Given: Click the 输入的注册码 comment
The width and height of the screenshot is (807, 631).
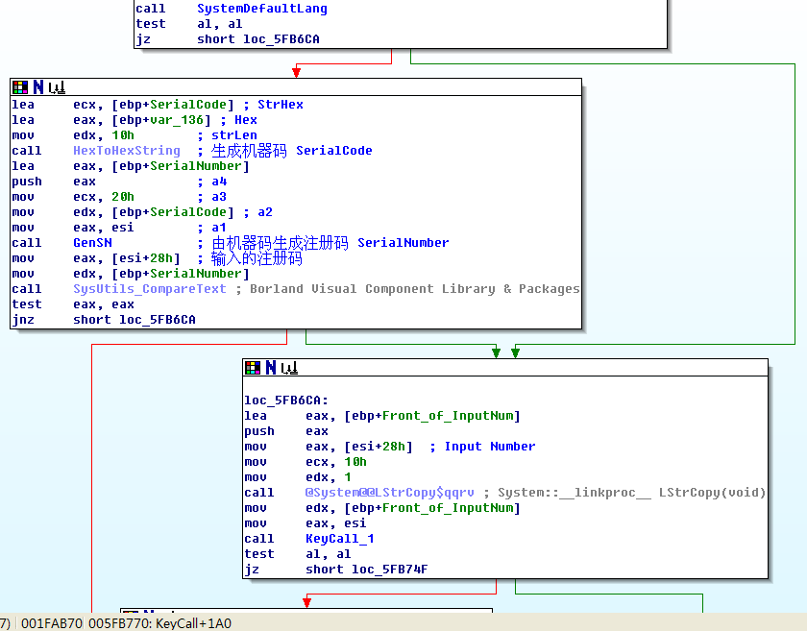Looking at the screenshot, I should pos(257,258).
